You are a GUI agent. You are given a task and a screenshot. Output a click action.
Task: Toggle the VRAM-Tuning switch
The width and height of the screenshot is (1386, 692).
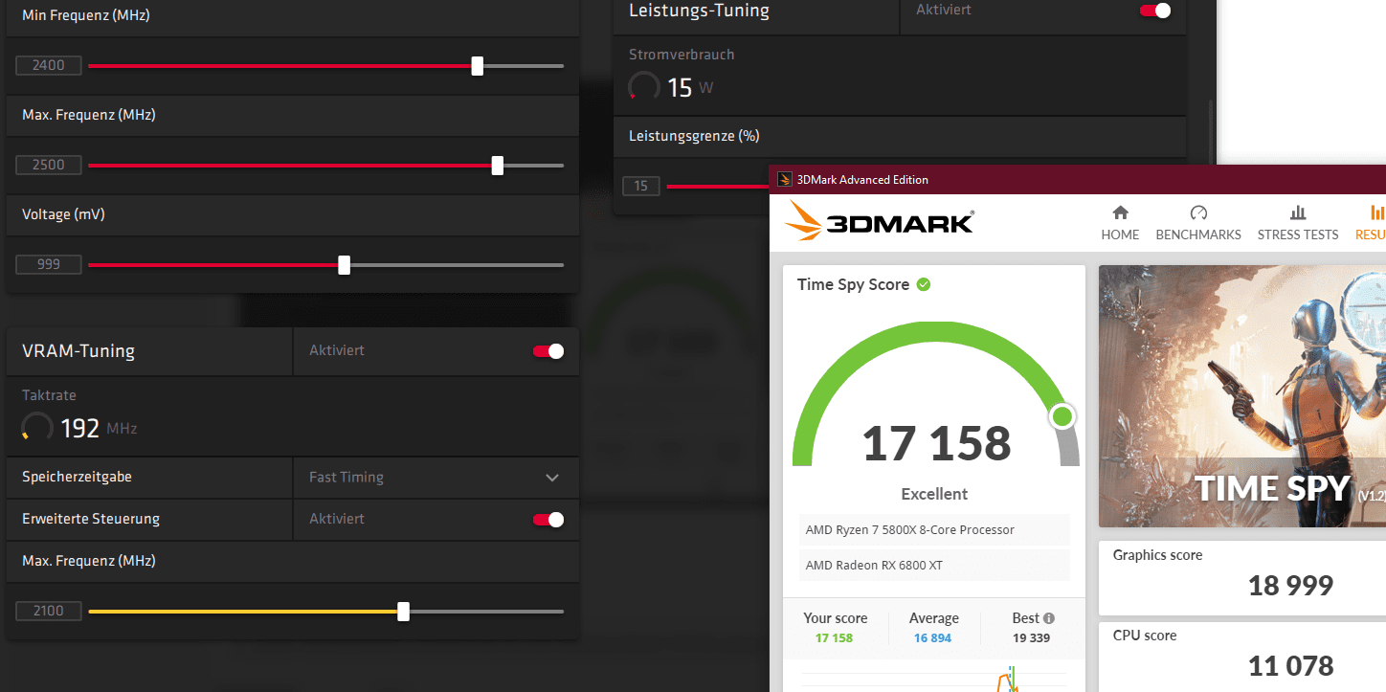pyautogui.click(x=548, y=351)
